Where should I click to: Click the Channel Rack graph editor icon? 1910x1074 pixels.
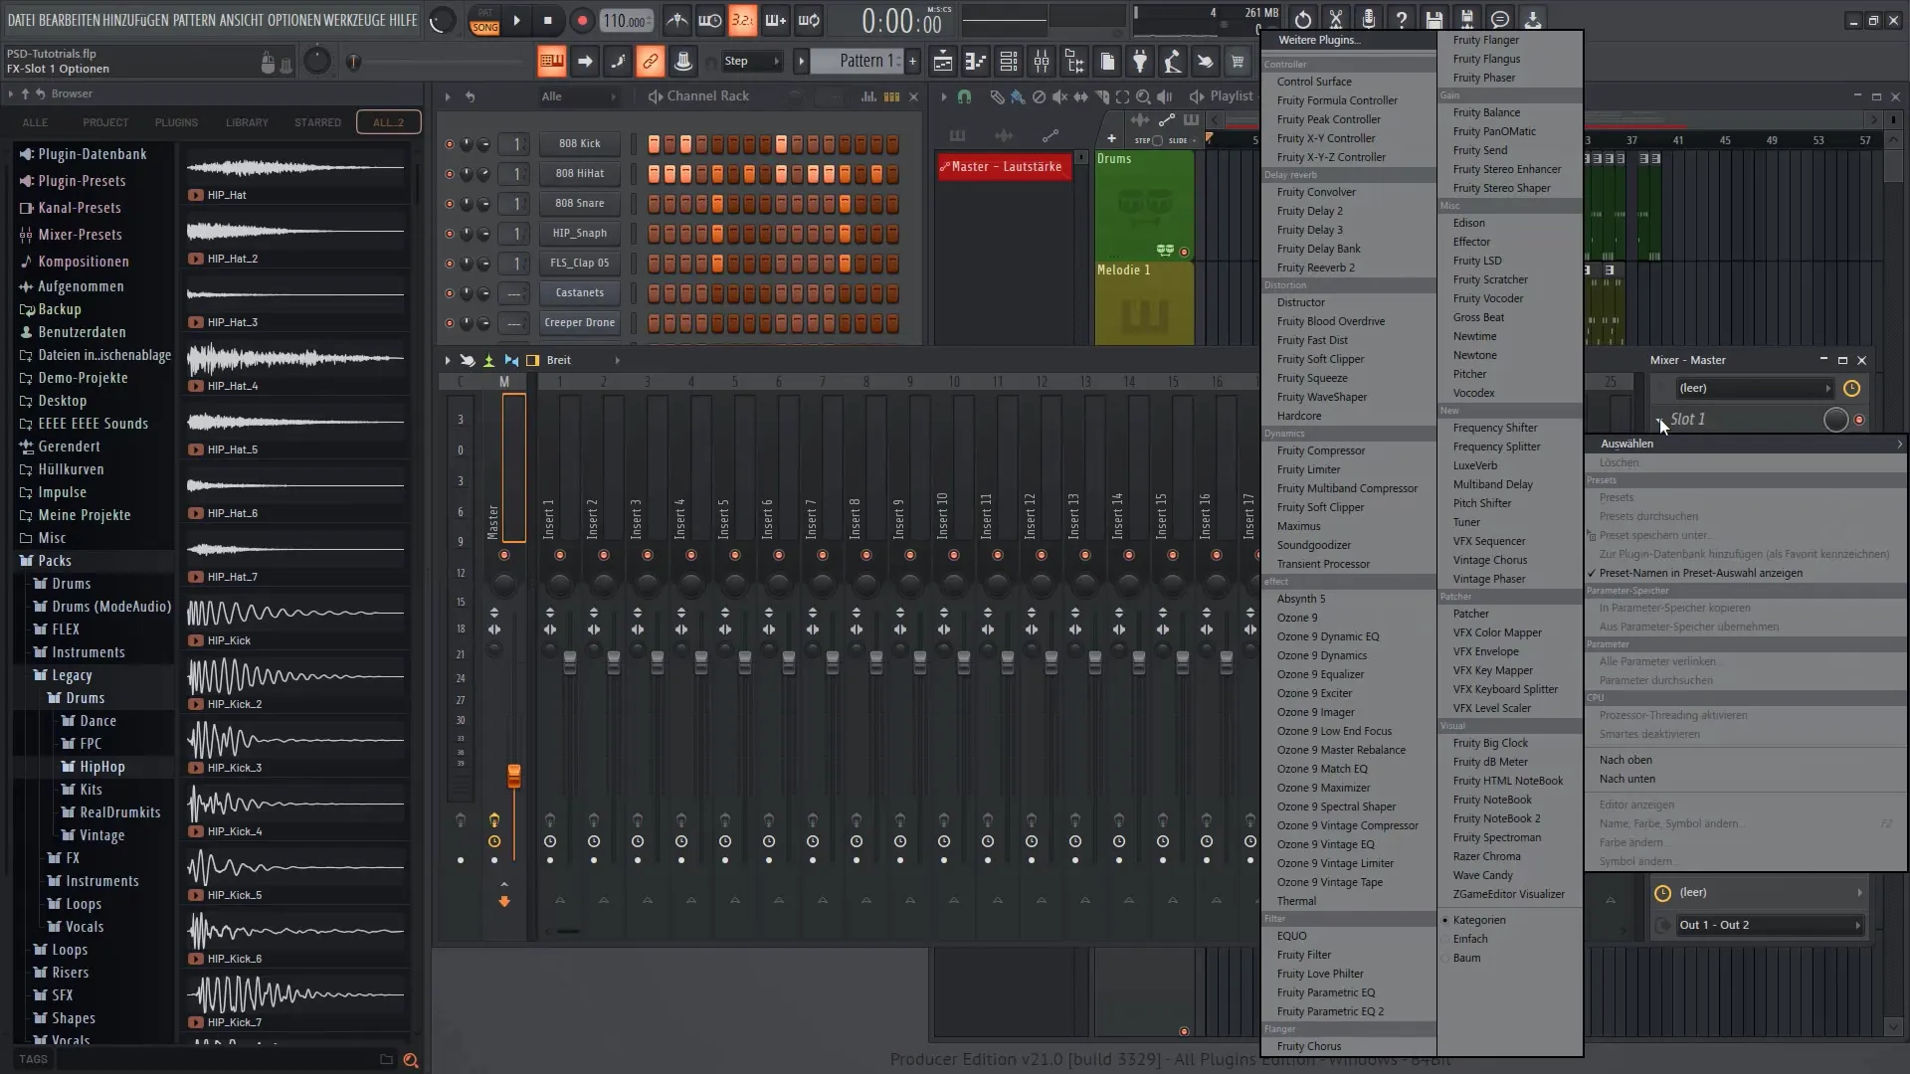pos(868,96)
